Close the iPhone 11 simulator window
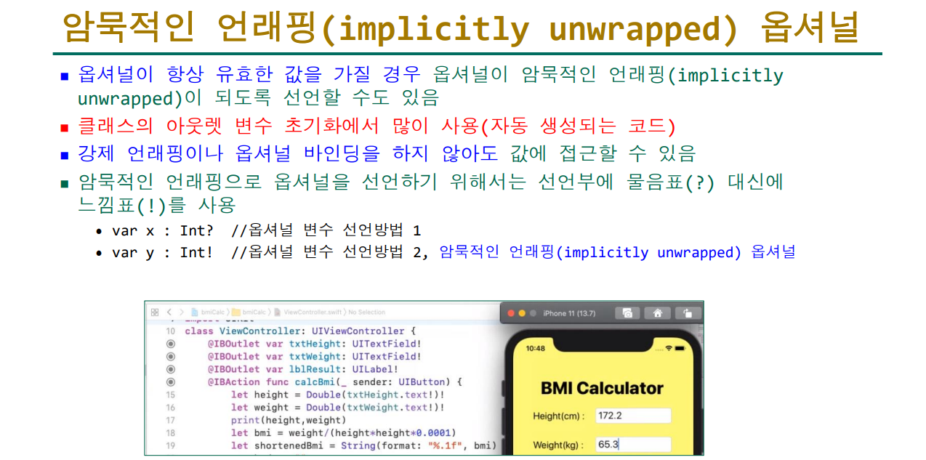Viewport: 926px width, 460px height. (x=510, y=313)
